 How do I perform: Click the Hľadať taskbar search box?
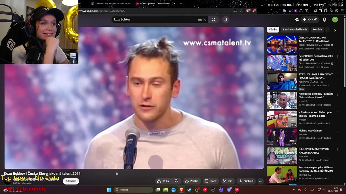click(134, 190)
